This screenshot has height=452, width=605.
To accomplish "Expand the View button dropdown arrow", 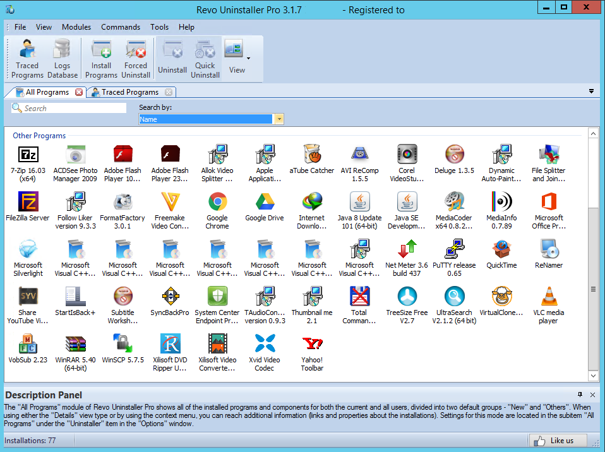I will [248, 59].
